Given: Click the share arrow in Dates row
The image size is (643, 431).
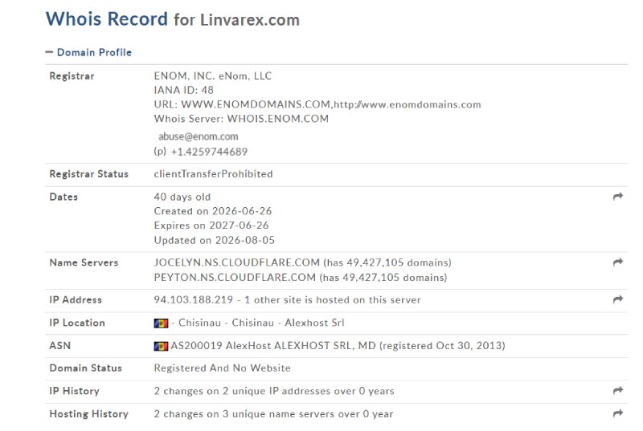Looking at the screenshot, I should click(x=618, y=197).
